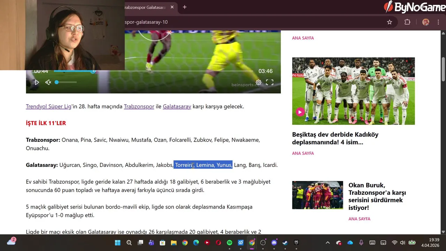Open video player settings gear
The image size is (446, 251).
pyautogui.click(x=258, y=82)
